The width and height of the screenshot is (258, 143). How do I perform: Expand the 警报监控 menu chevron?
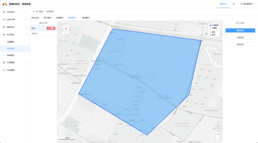click(x=26, y=27)
